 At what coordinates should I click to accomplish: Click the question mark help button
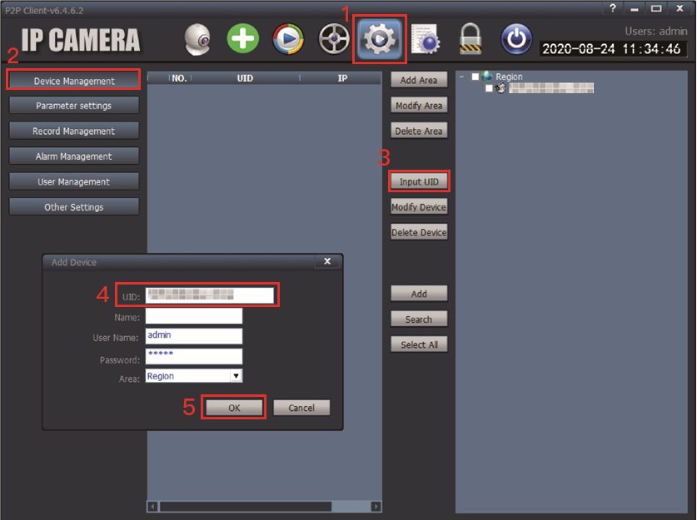pyautogui.click(x=613, y=8)
